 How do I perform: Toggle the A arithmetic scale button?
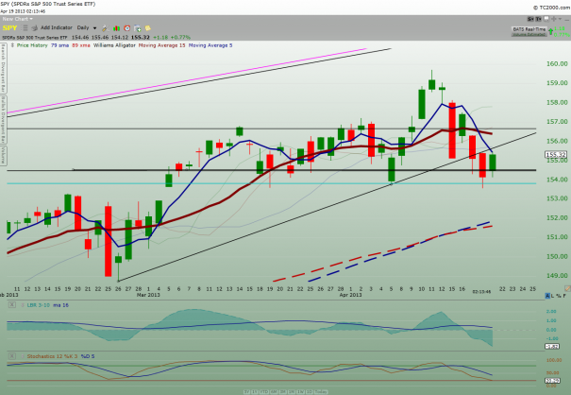click(547, 296)
